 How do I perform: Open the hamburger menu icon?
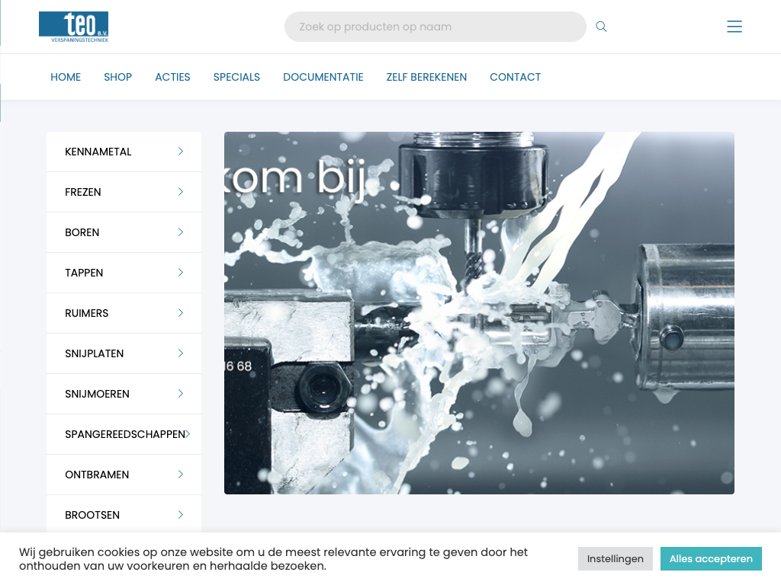click(x=734, y=27)
